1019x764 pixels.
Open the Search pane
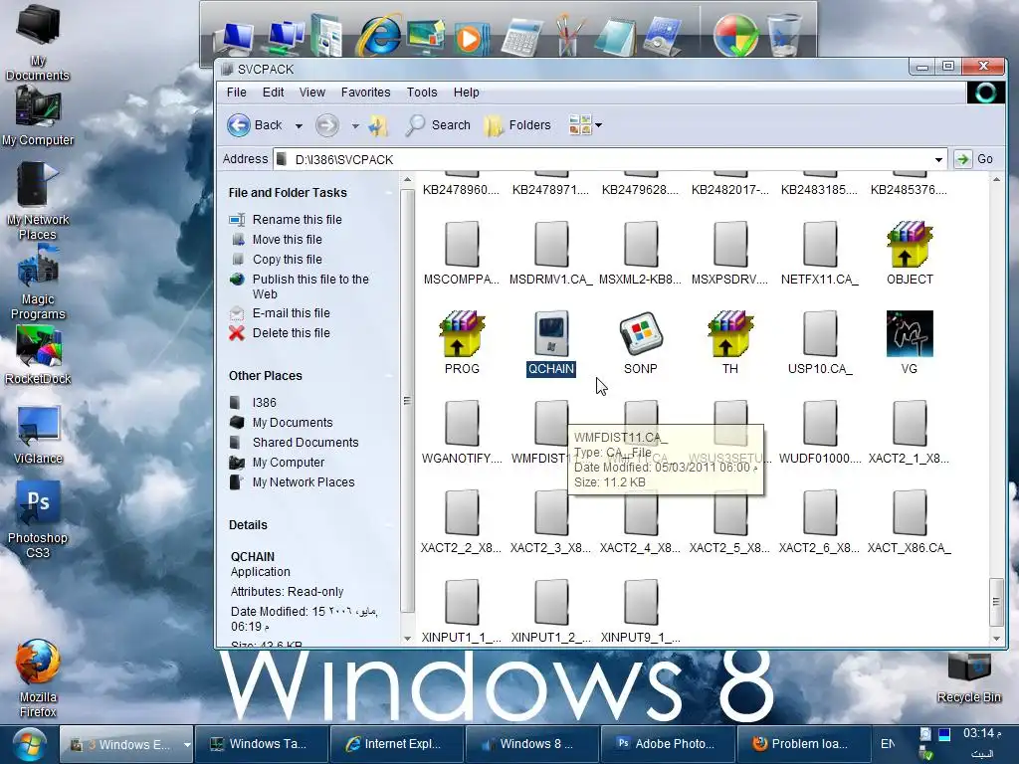tap(438, 125)
